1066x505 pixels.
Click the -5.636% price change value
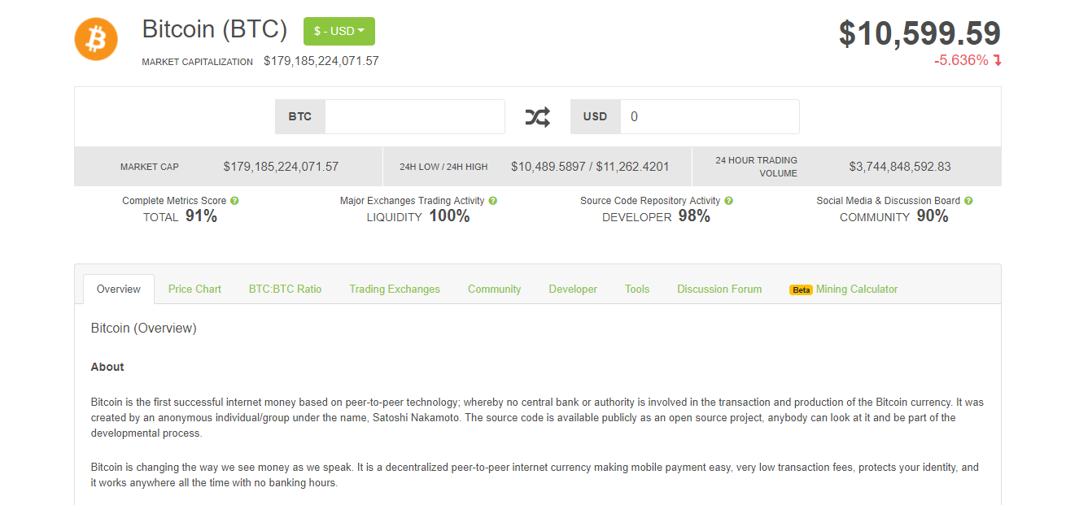[961, 60]
